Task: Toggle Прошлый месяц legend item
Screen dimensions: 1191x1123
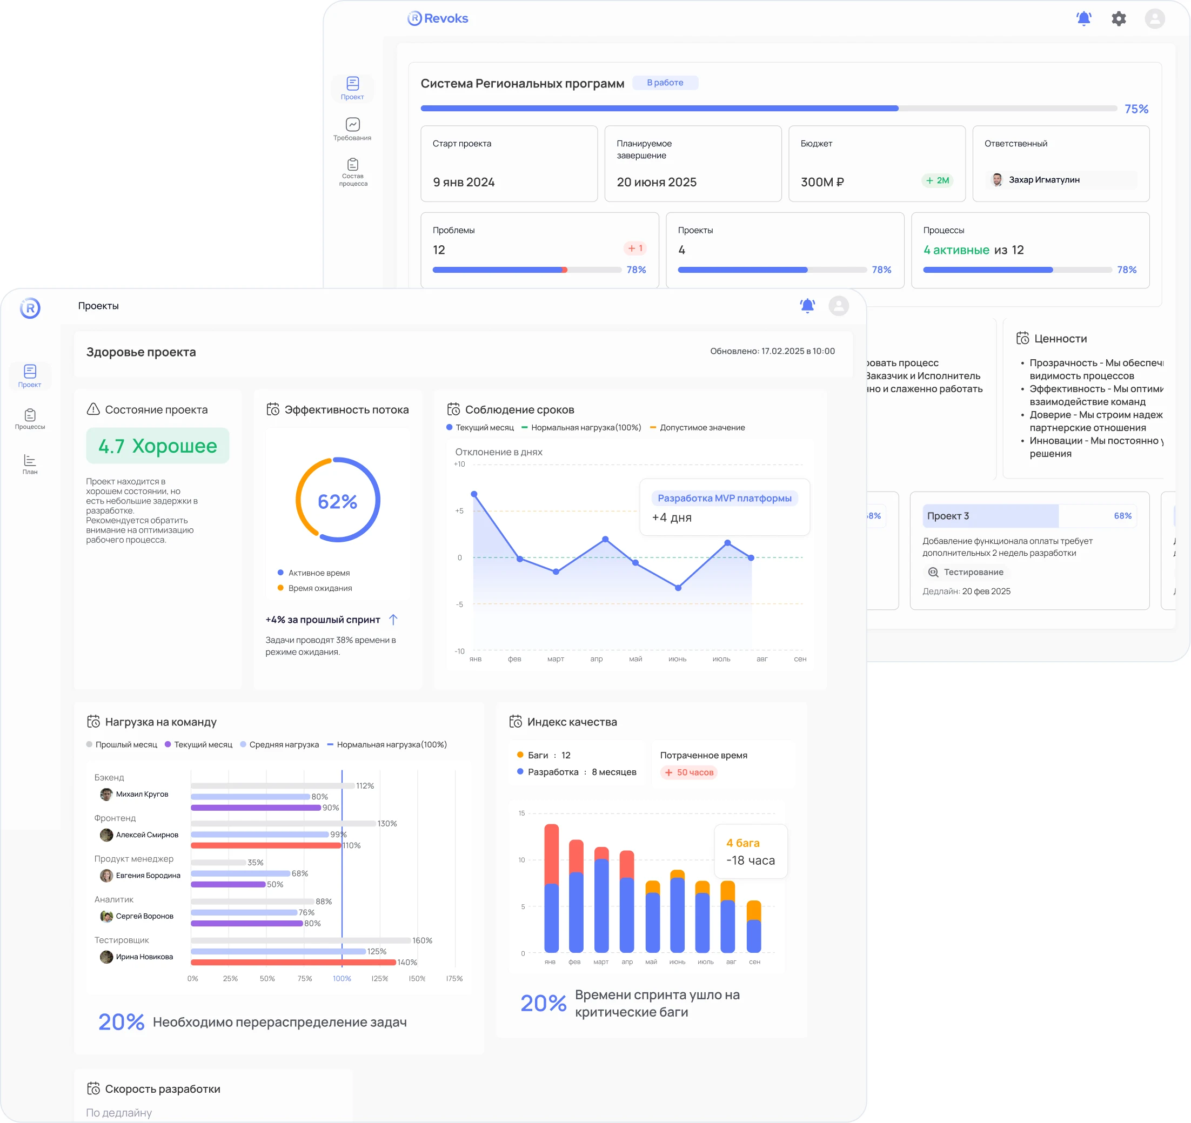Action: 122,744
